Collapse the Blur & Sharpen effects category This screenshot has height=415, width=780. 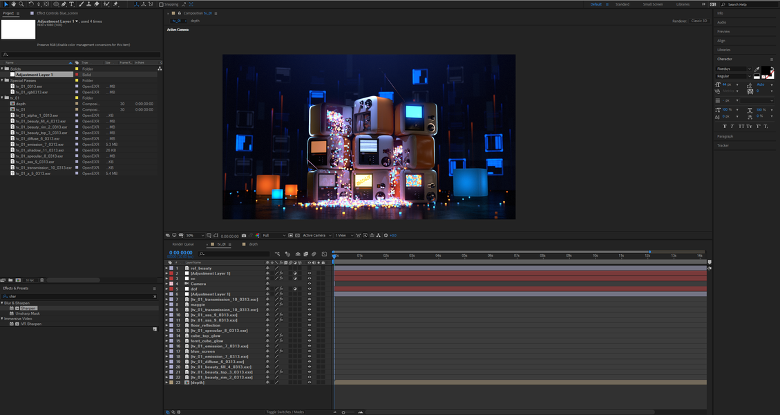(x=2, y=303)
